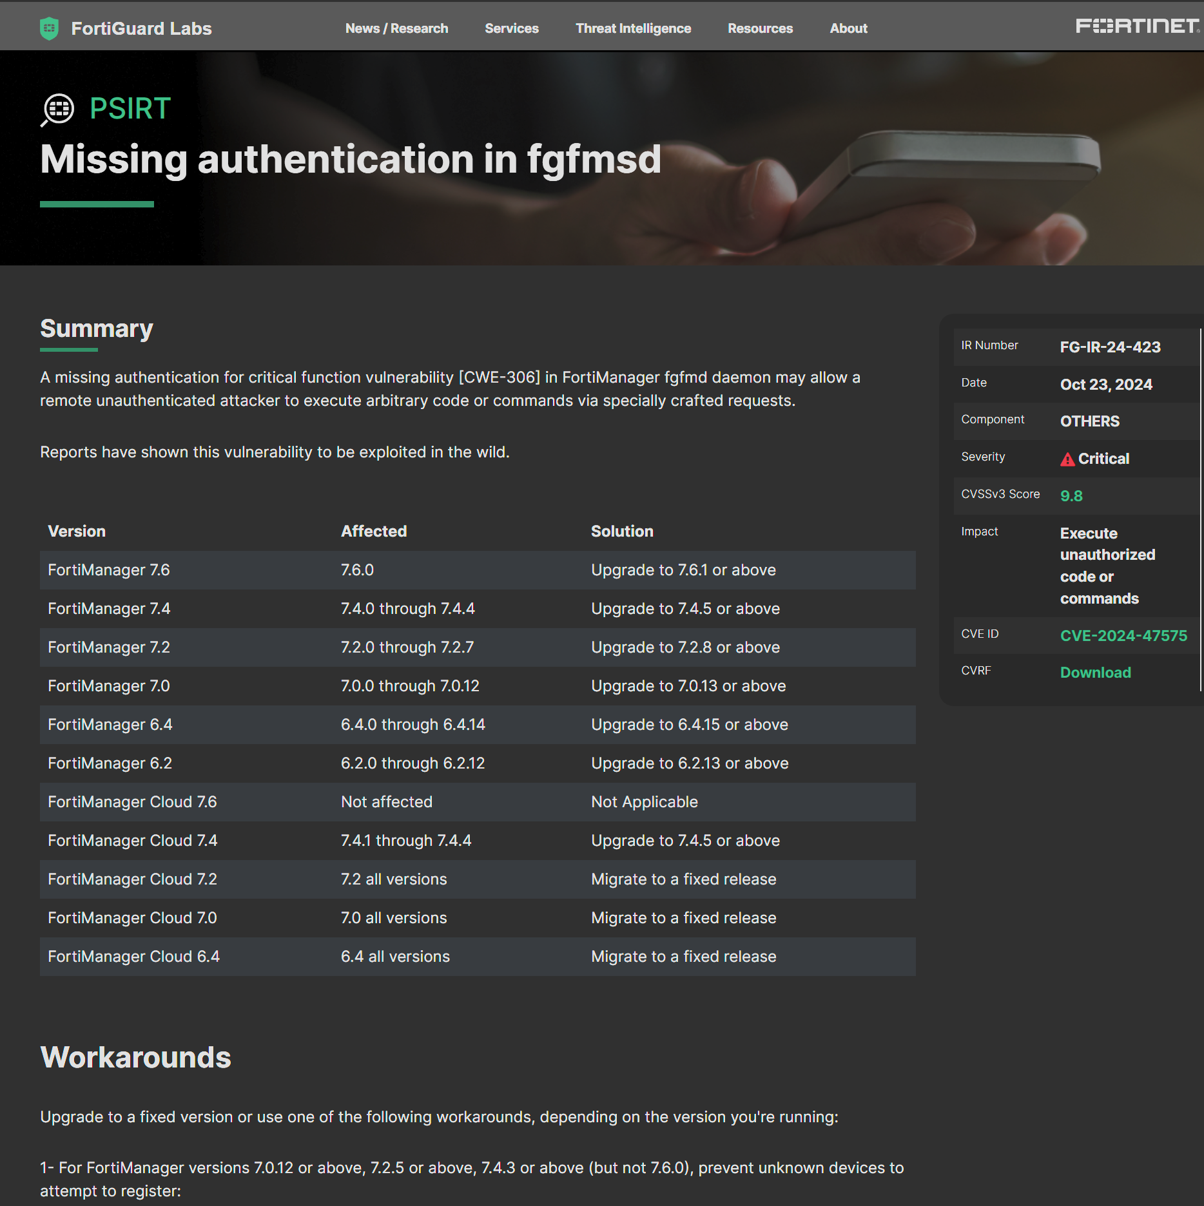
Task: Click 'Upgrade to 7.2.8 or above' cell
Action: (x=685, y=647)
